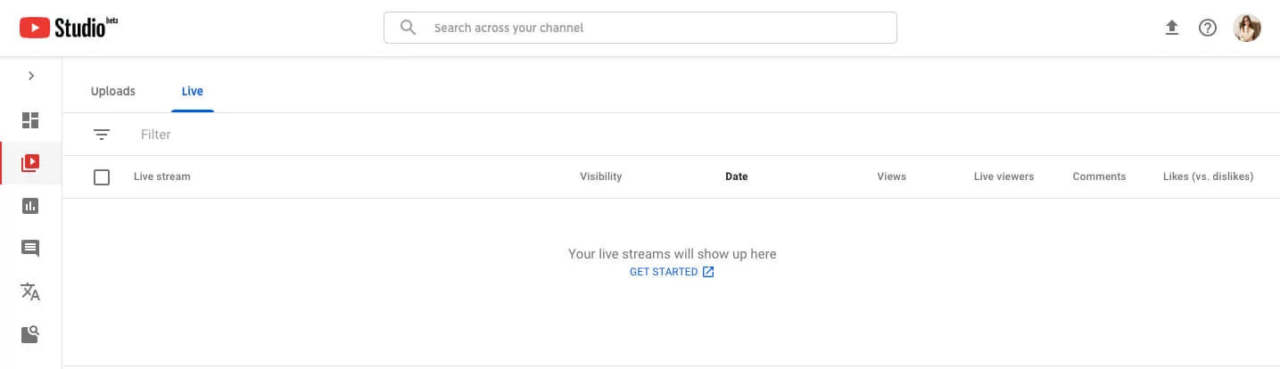The height and width of the screenshot is (369, 1280).
Task: Sort by the Date column header
Action: coord(737,176)
